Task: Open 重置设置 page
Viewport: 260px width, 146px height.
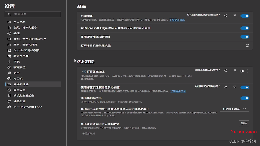Action: pyautogui.click(x=33, y=90)
